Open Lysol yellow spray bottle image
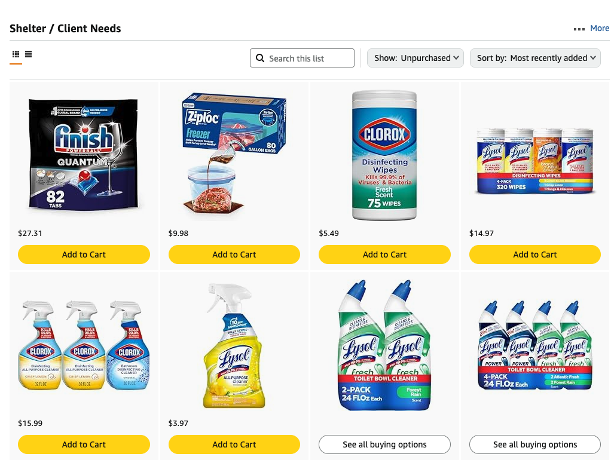Viewport: 611px width, 460px height. [x=234, y=345]
